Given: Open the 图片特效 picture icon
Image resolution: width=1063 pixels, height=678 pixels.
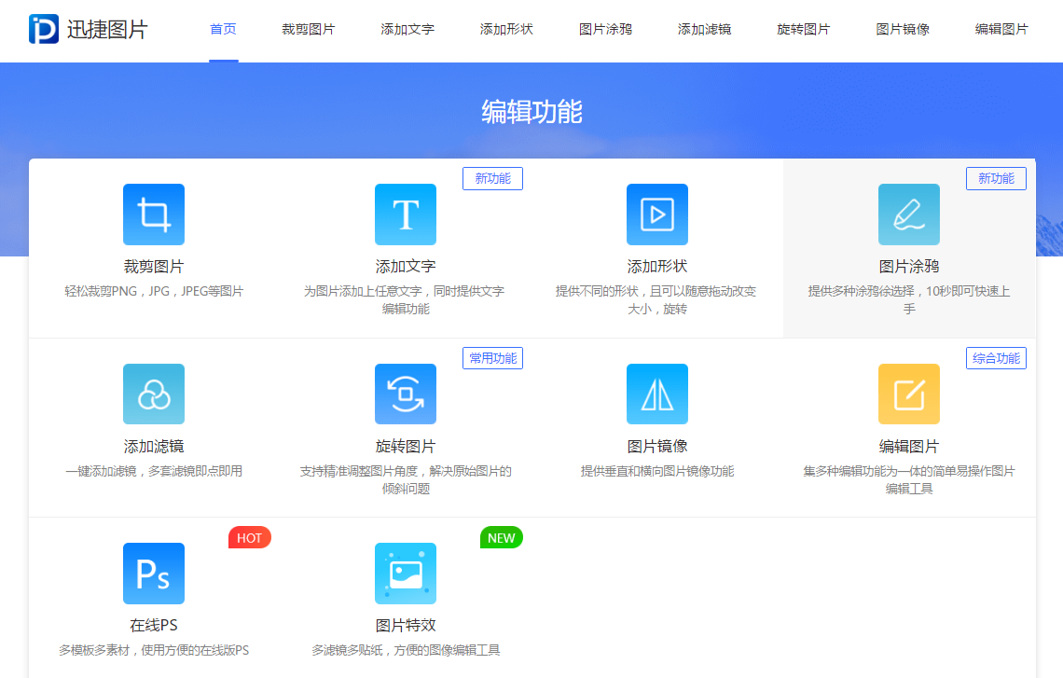Looking at the screenshot, I should (406, 574).
